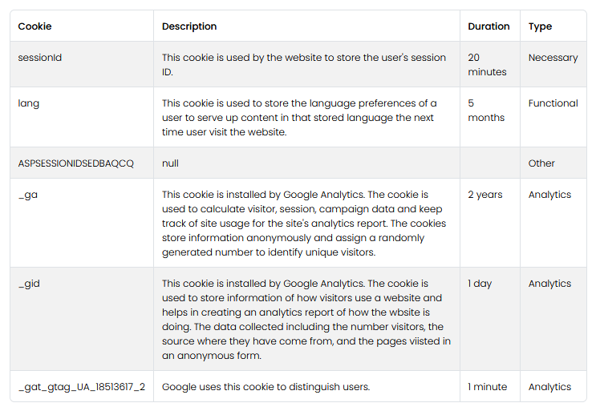Viewport: 596px width, 407px height.
Task: Click the Description column header
Action: tap(189, 26)
